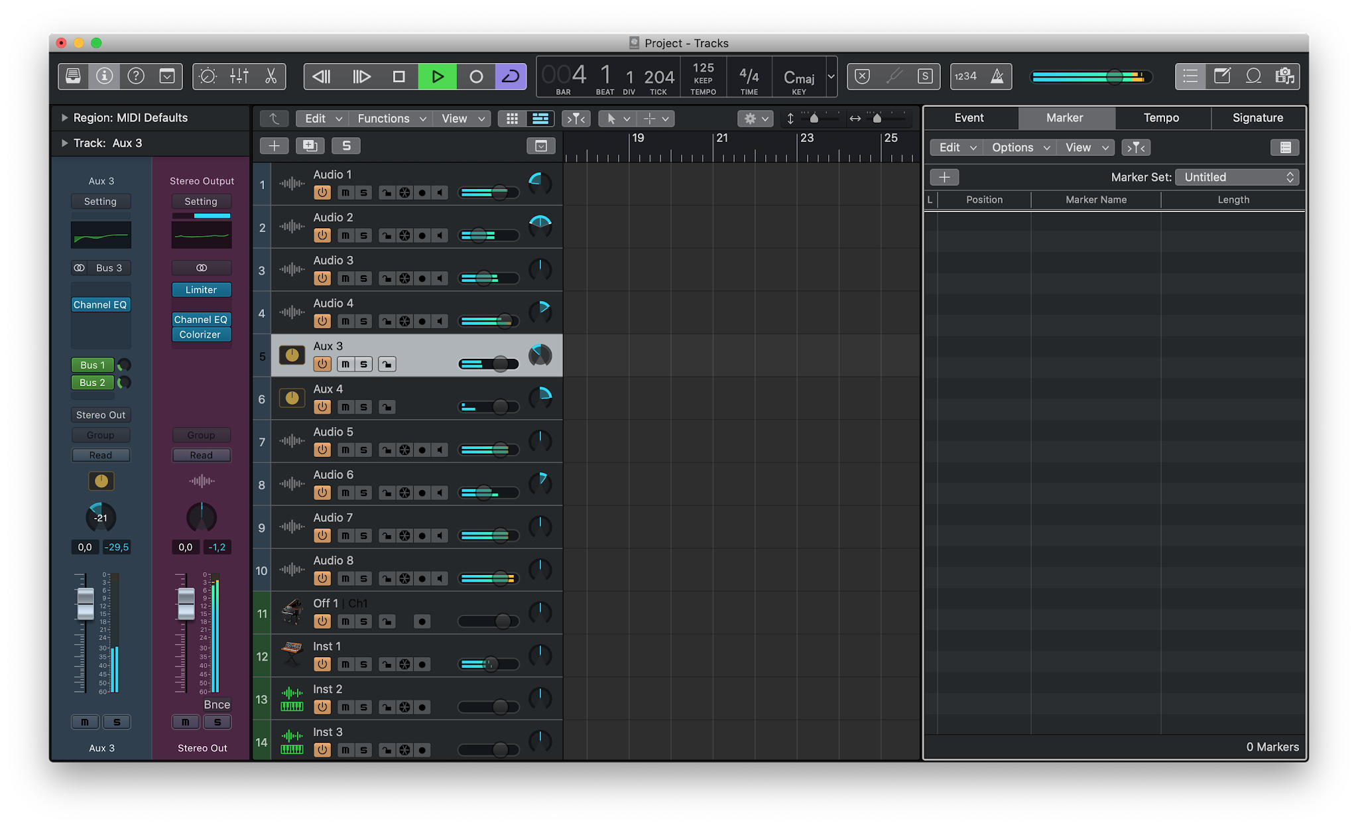The width and height of the screenshot is (1358, 827).
Task: Switch to grid view icon
Action: [512, 119]
